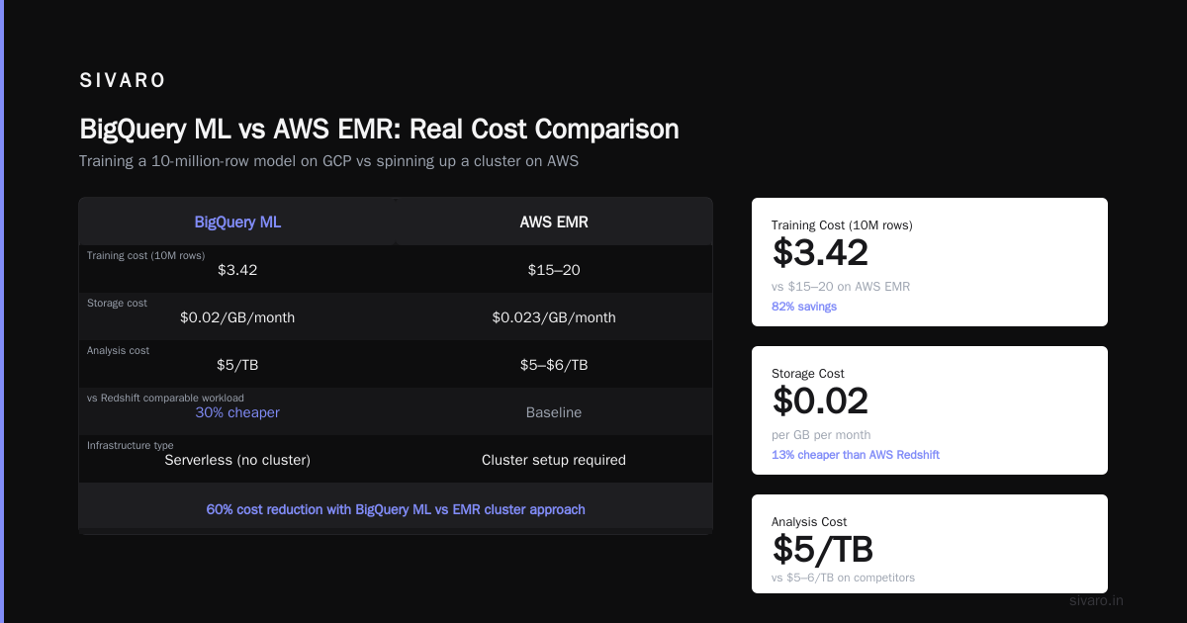Click the 'Analysis cost' row label in the table

[x=119, y=351]
